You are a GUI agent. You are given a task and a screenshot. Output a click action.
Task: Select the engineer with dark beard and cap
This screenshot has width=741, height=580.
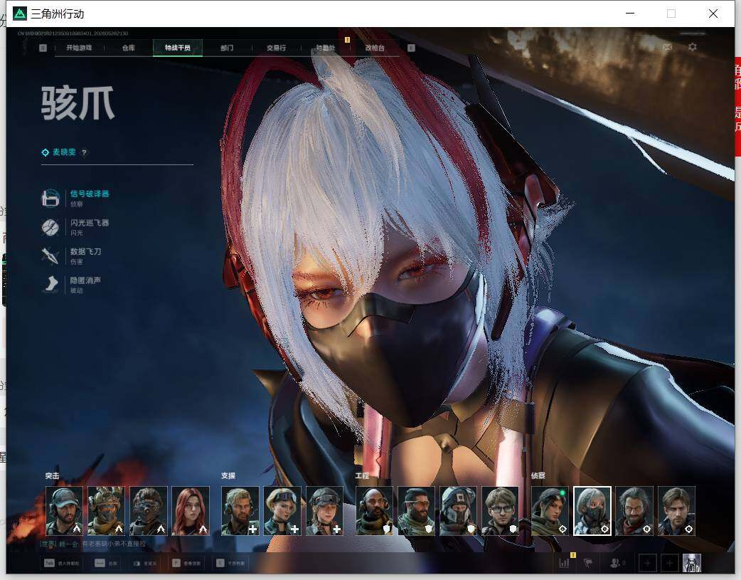pos(416,511)
